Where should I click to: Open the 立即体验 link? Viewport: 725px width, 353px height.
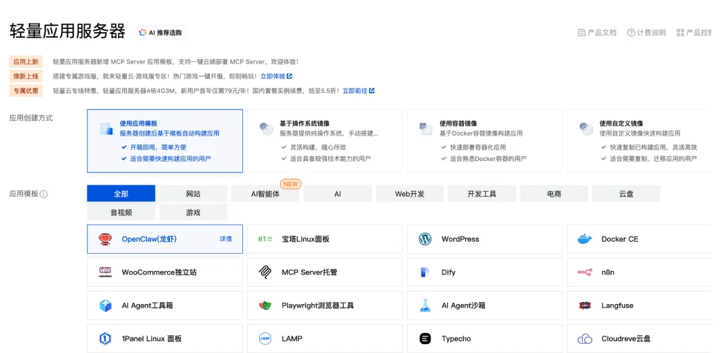[x=276, y=77]
